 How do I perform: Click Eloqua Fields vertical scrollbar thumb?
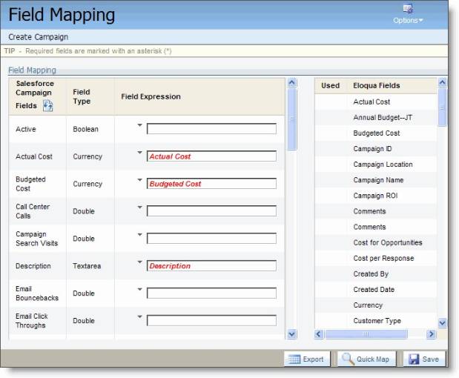point(442,107)
